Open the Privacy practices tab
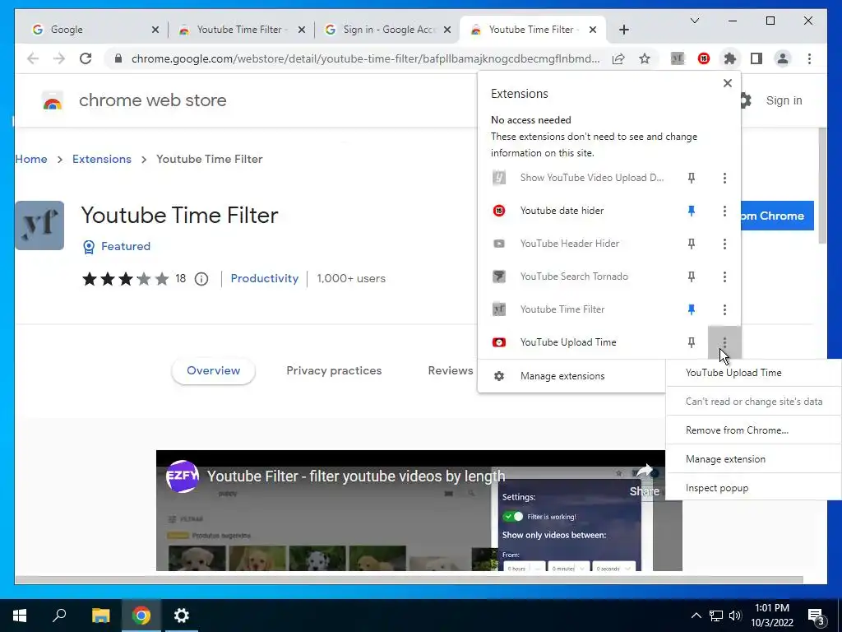This screenshot has height=632, width=842. (334, 371)
